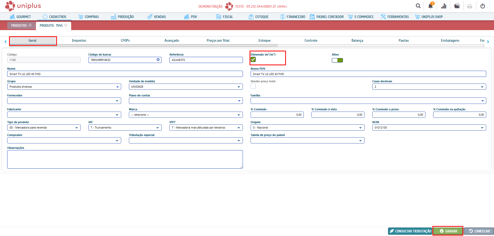Open the FINANCEIRO menu
Image resolution: width=494 pixels, height=236 pixels.
tap(293, 17)
